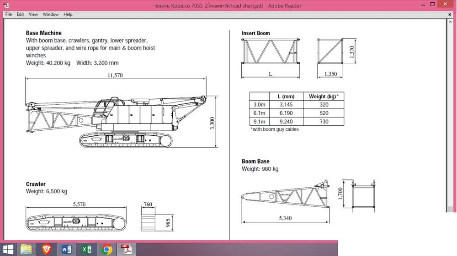Open the File menu
Screen dimensions: 457x256
click(8, 14)
